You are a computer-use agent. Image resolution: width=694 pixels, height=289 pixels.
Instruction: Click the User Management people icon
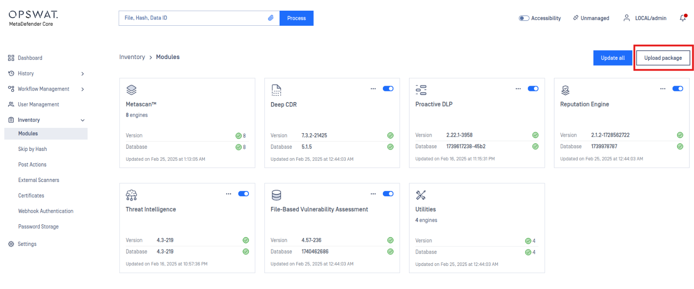(12, 104)
